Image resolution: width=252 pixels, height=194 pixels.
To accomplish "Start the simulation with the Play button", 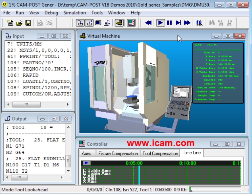I will coord(160,23).
